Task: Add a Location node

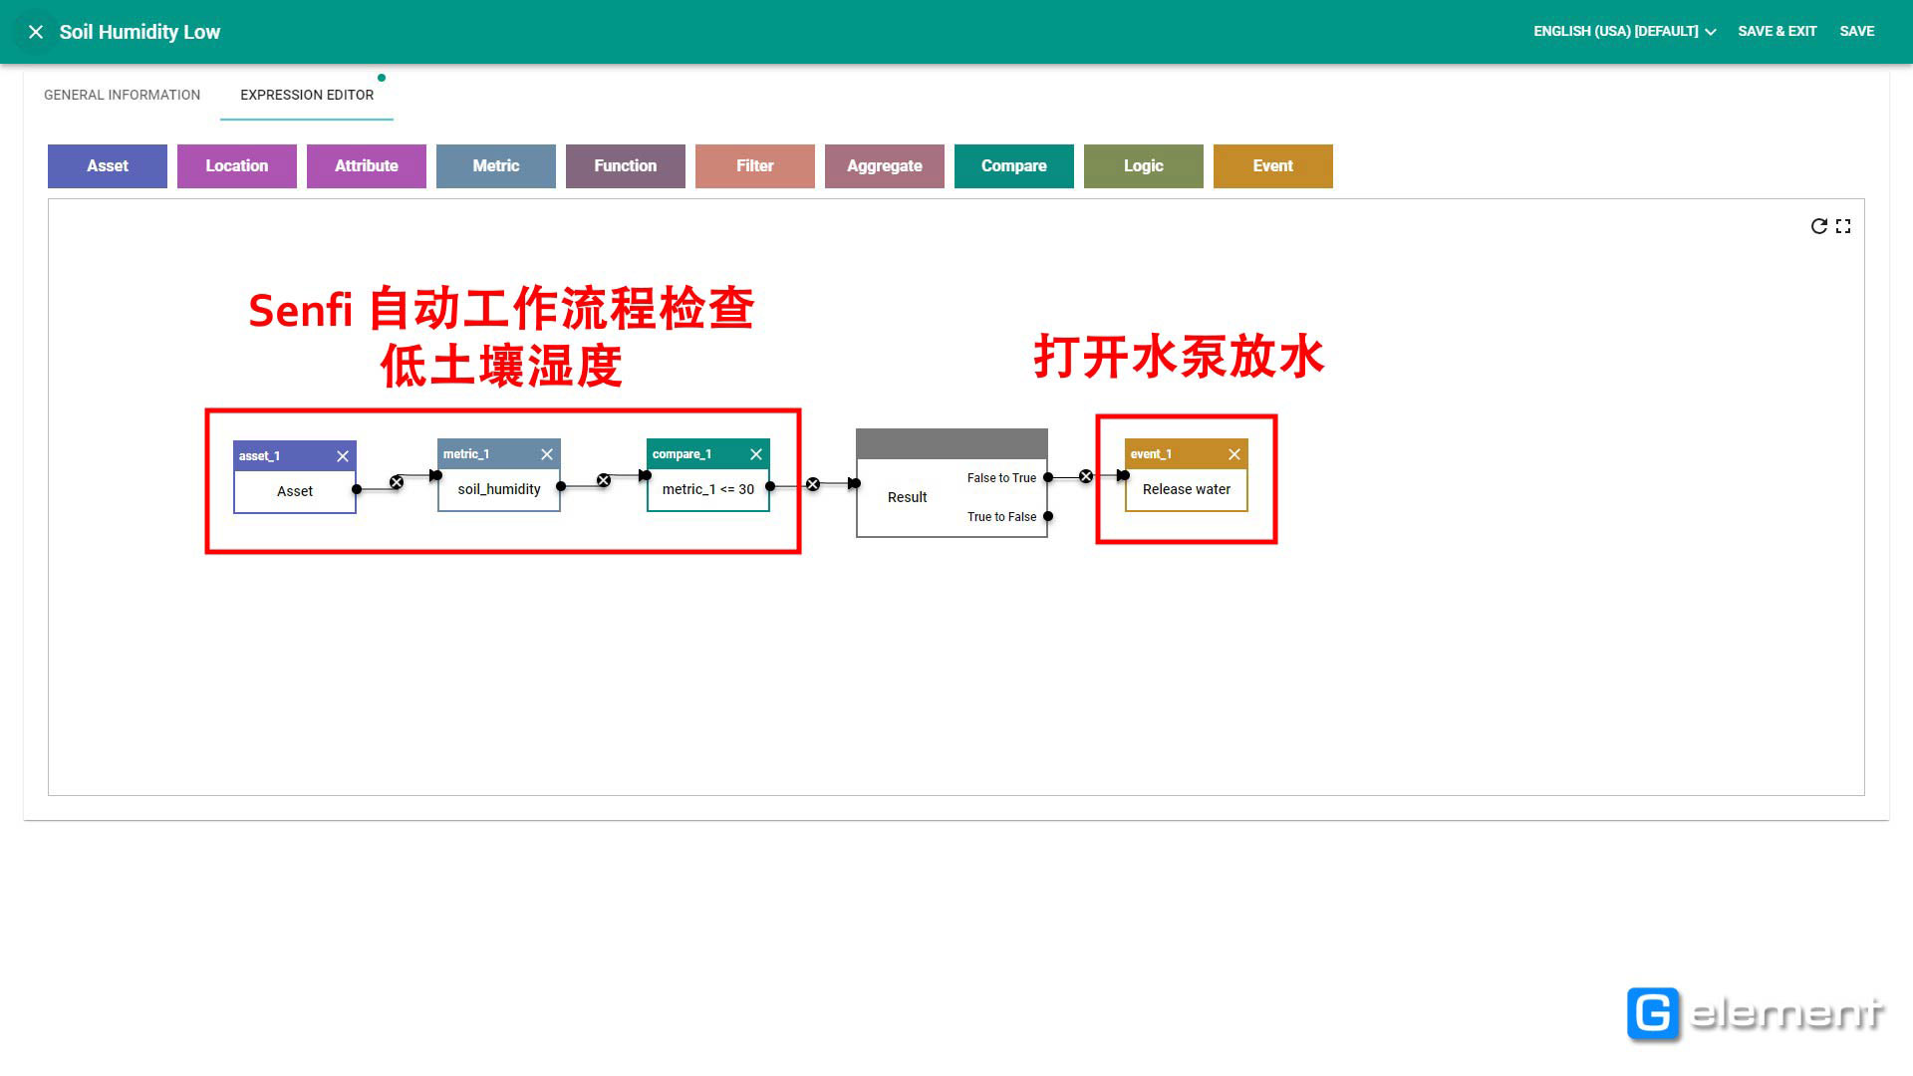Action: click(x=237, y=166)
